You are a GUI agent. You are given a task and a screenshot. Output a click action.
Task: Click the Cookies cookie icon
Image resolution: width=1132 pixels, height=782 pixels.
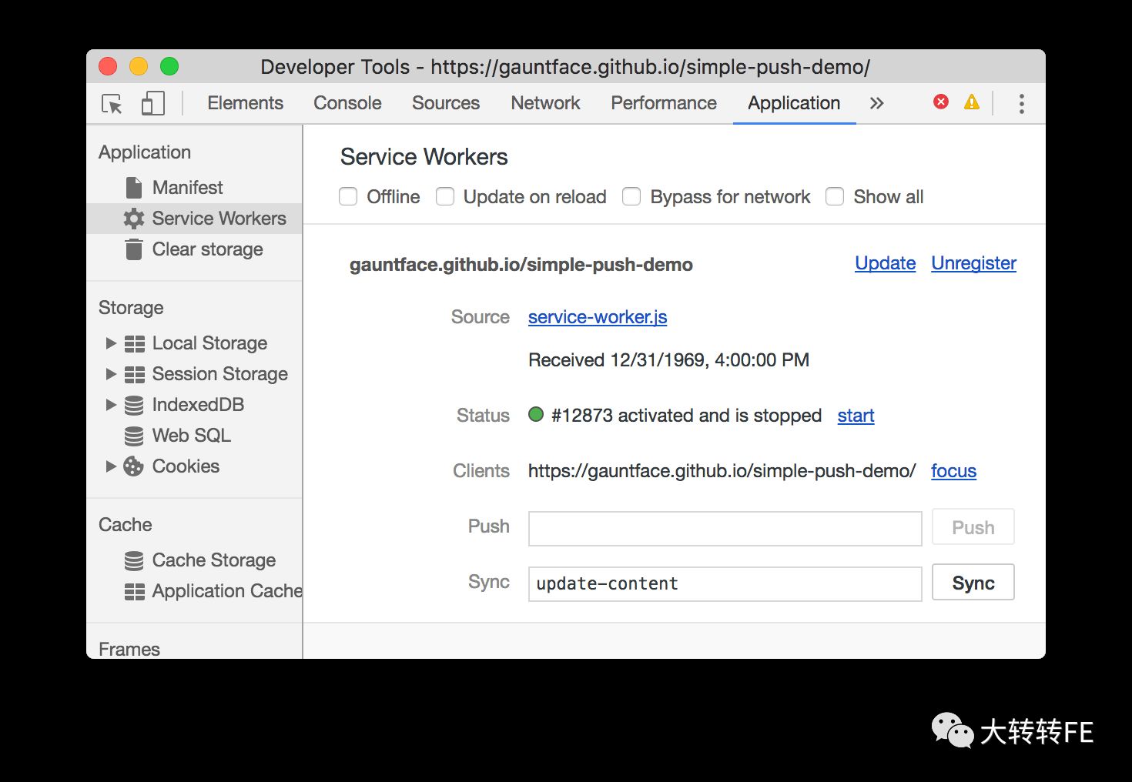(x=134, y=466)
